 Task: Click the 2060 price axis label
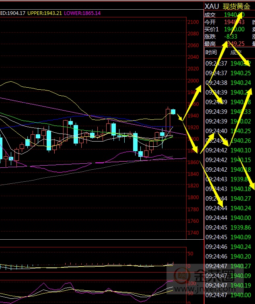(193, 45)
